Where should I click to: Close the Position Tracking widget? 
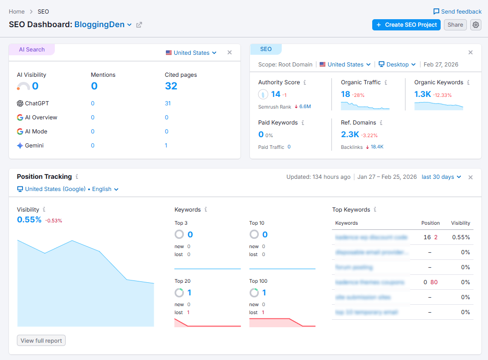click(x=471, y=177)
